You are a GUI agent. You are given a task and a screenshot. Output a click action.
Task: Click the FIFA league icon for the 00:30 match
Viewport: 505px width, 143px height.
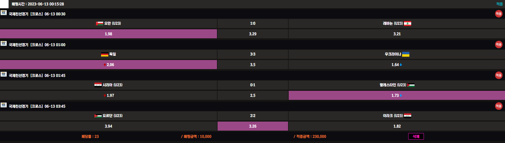click(4, 13)
